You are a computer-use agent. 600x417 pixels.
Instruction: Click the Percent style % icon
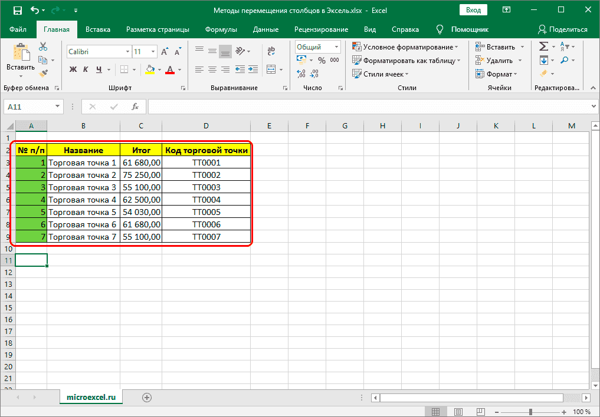click(x=322, y=59)
